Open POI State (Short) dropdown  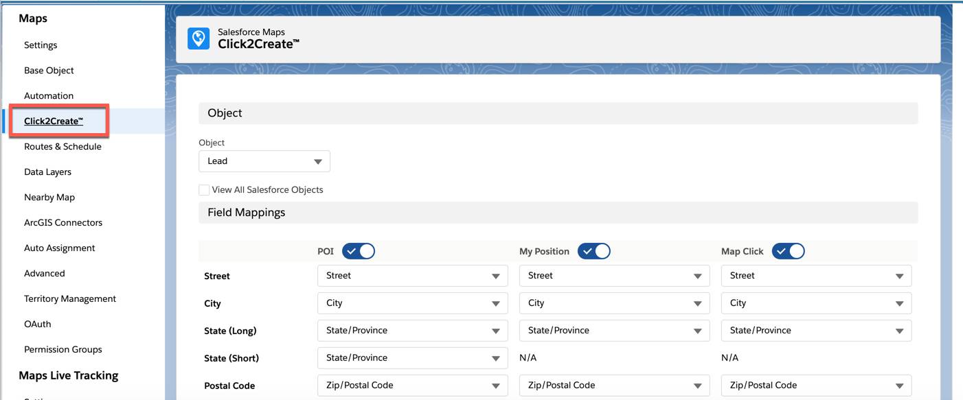point(413,358)
